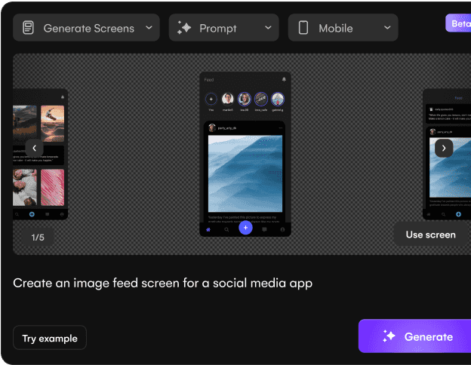Click the chat icon in mockup navbar

pyautogui.click(x=264, y=229)
